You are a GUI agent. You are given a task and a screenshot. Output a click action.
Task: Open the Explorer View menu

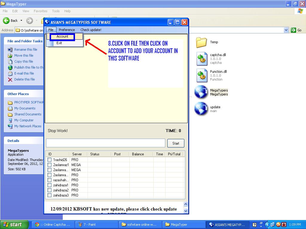pos(26,11)
